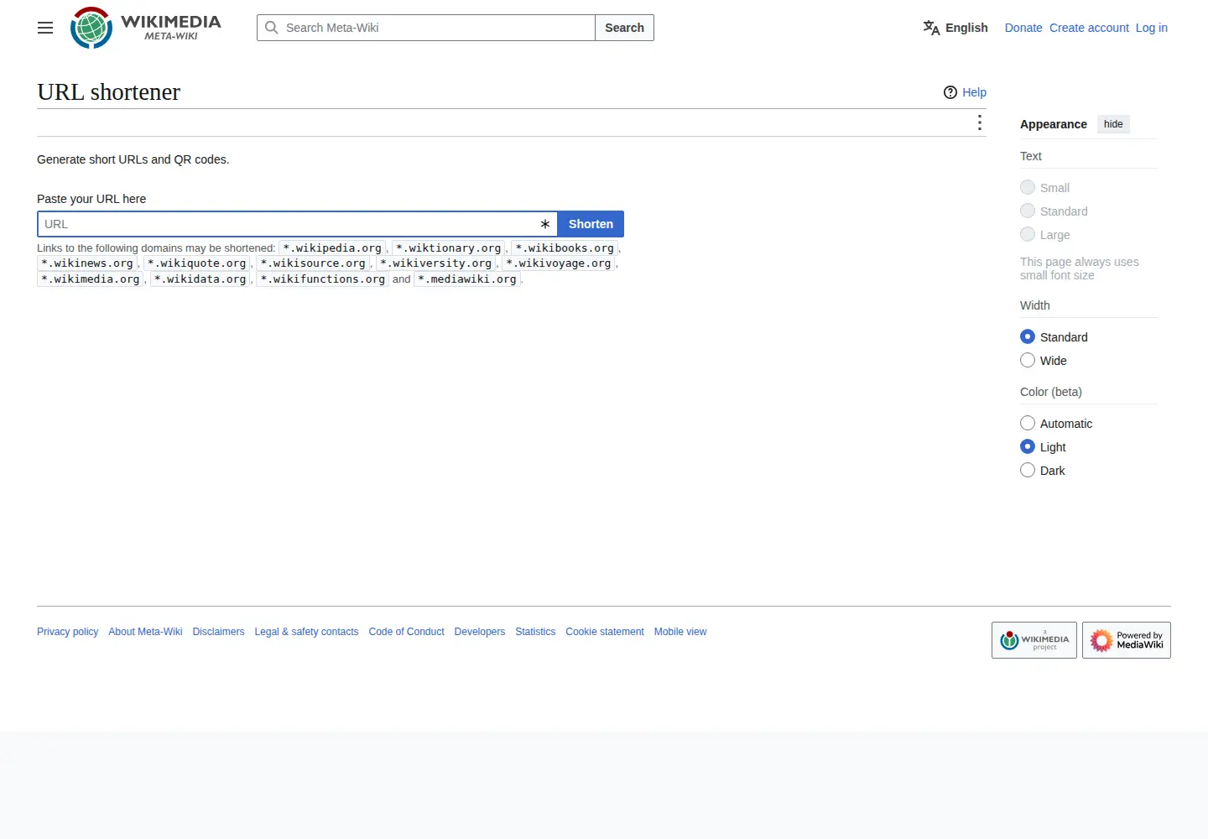Click the Wikimedia Meta-Wiki logo
The image size is (1208, 839).
click(146, 28)
